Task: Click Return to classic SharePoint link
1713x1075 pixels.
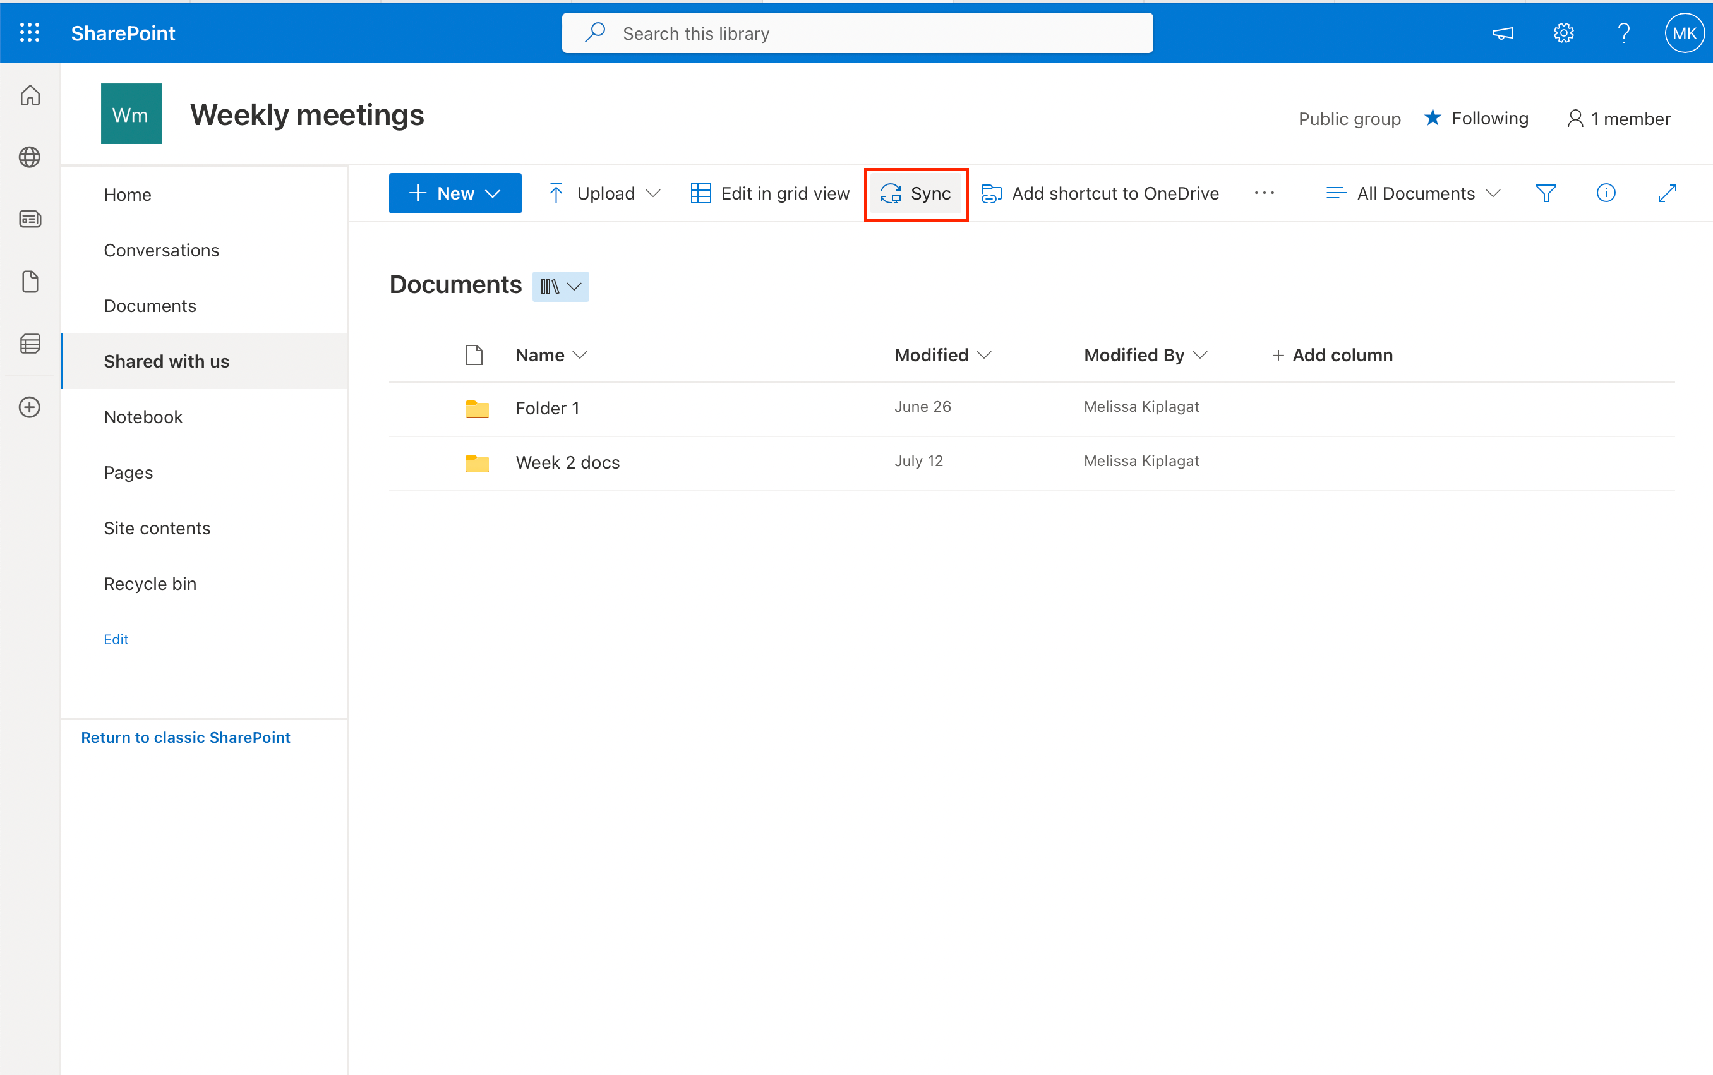Action: click(x=184, y=738)
